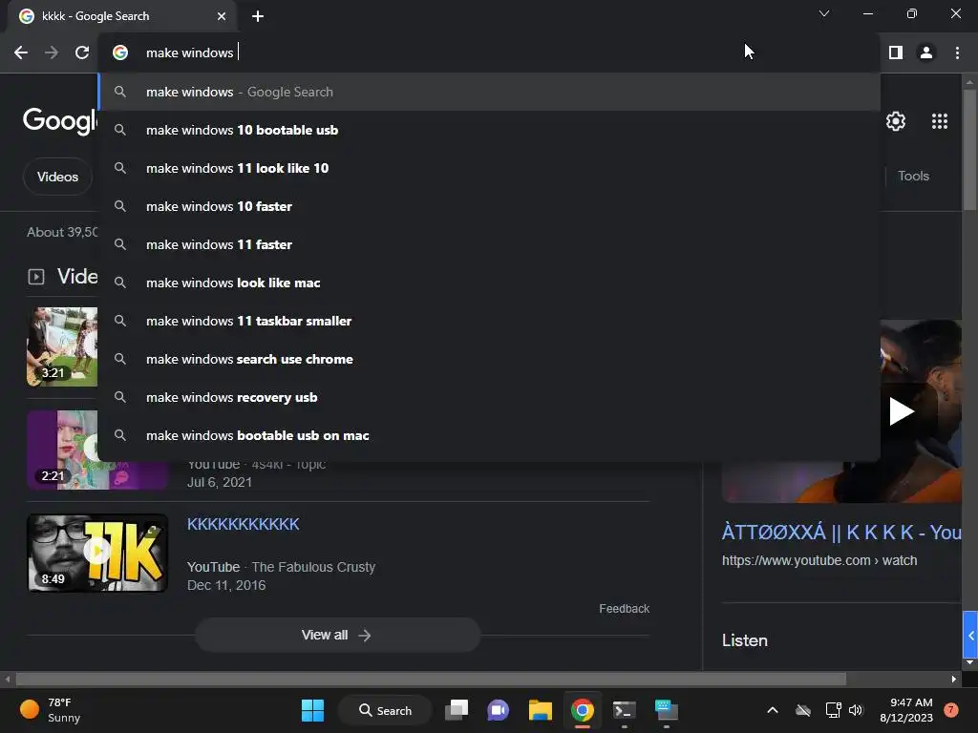Reload the page with the refresh icon
978x733 pixels.
(x=82, y=53)
